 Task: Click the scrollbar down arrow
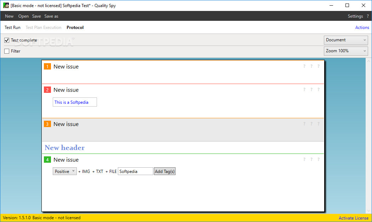[x=368, y=211]
